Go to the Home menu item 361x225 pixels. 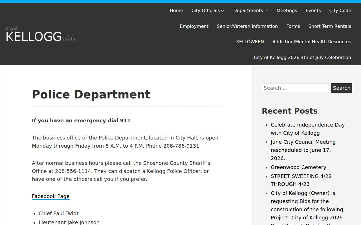(176, 10)
